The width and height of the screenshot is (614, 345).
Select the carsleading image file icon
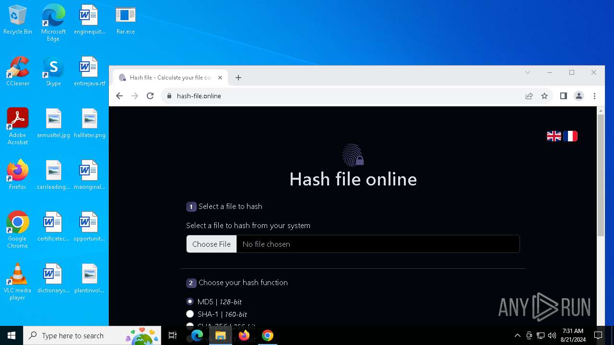click(x=53, y=175)
